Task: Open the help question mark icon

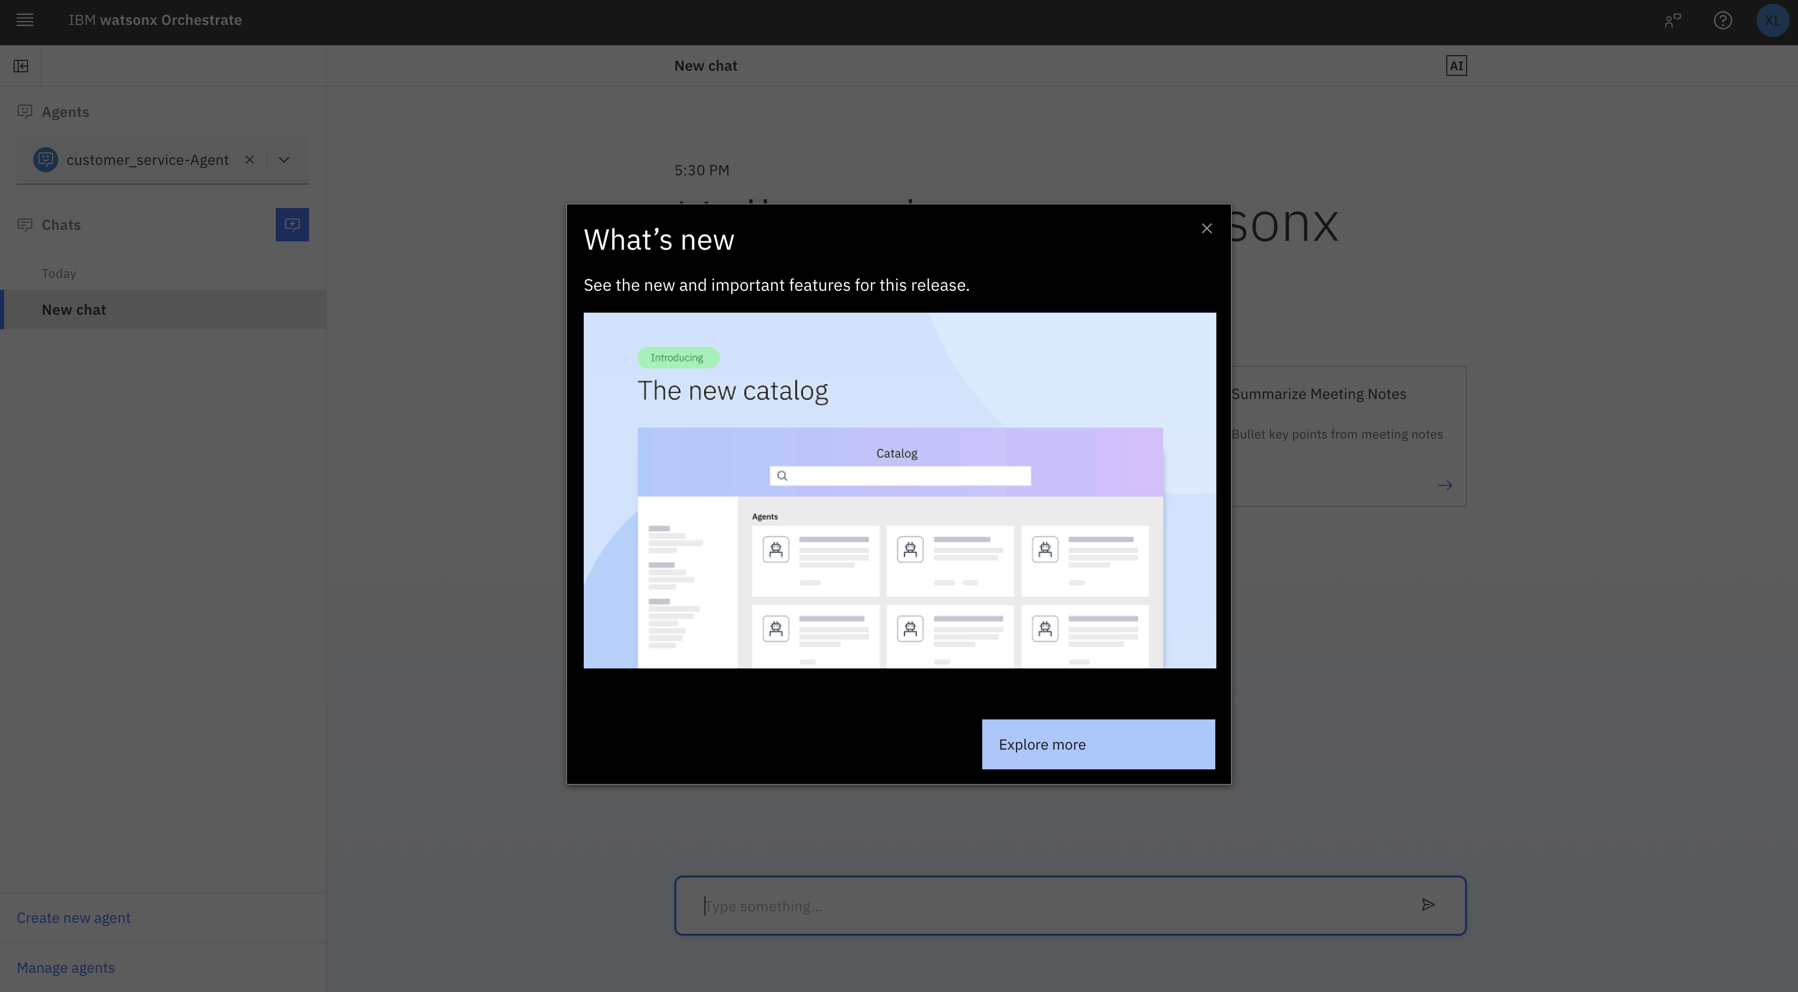Action: tap(1723, 20)
